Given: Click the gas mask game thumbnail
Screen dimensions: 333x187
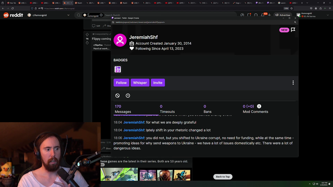Looking at the screenshot, I should (165, 175).
